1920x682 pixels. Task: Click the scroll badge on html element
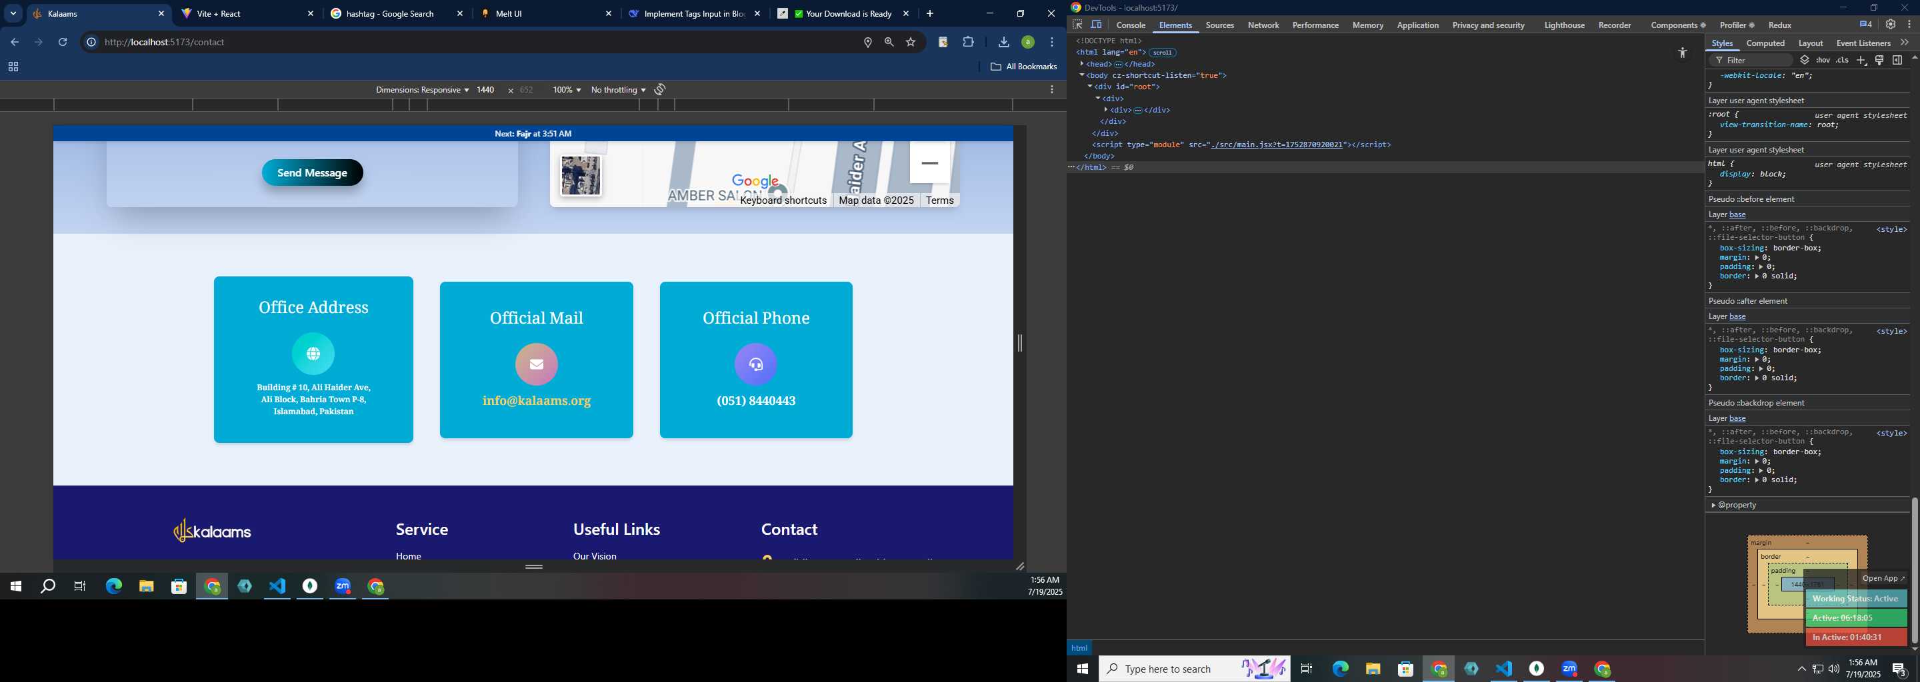pyautogui.click(x=1162, y=53)
